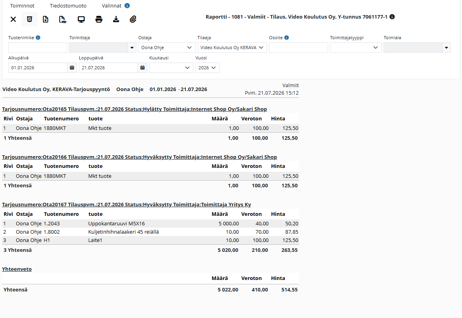Open the Loppupäivä calendar picker
This screenshot has height=318, width=462.
(142, 68)
